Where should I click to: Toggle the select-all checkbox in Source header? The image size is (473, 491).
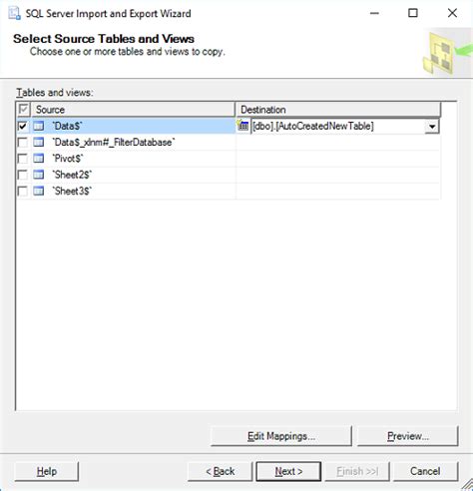point(23,109)
